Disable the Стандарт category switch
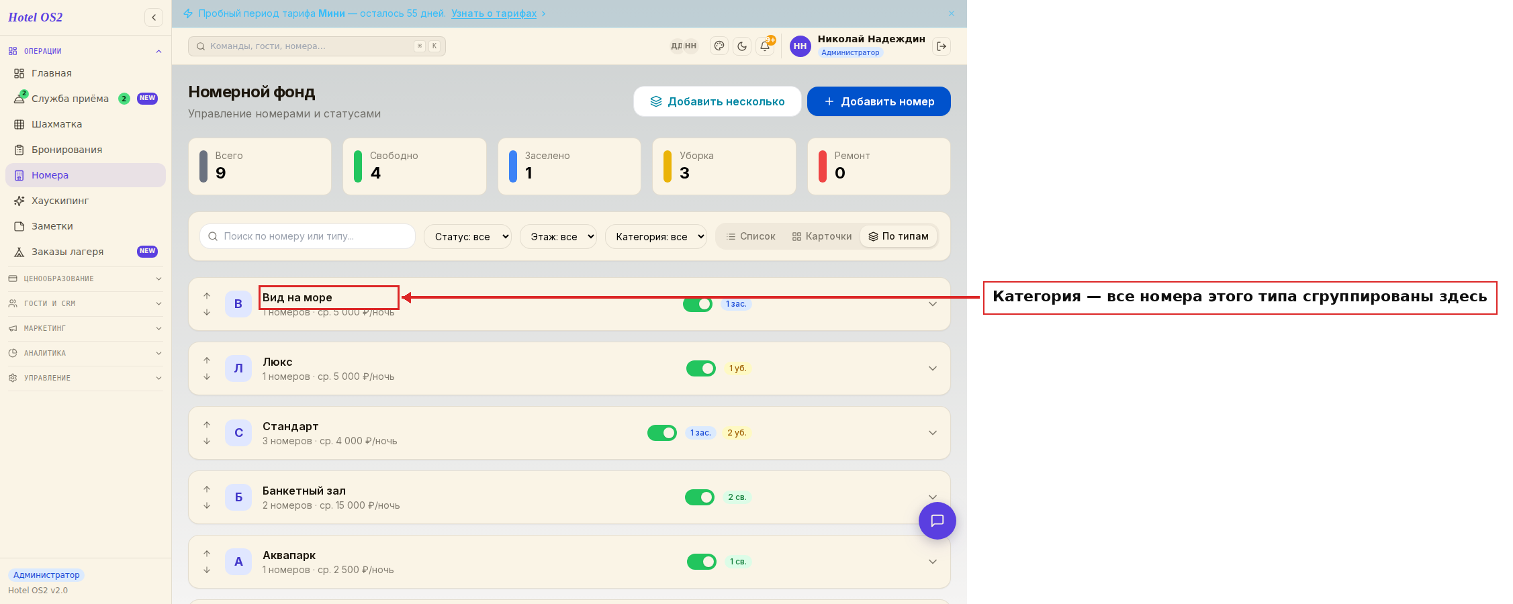1513x604 pixels. [x=662, y=433]
